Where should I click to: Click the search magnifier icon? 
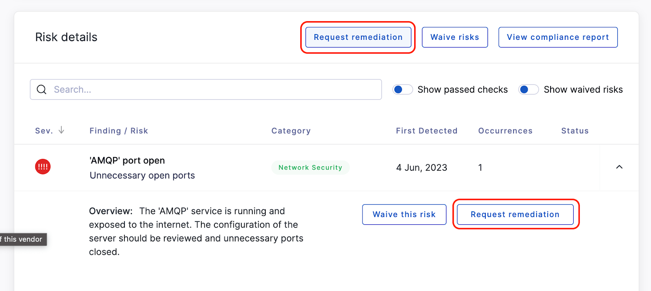(x=42, y=89)
